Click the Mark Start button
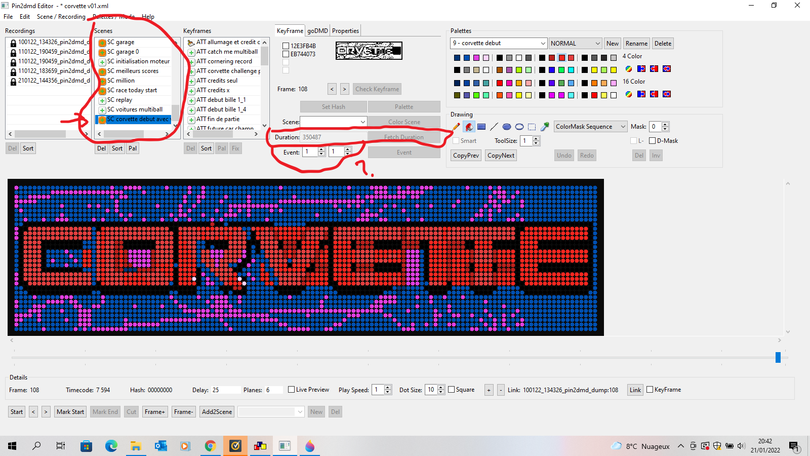810x456 pixels. (x=70, y=412)
